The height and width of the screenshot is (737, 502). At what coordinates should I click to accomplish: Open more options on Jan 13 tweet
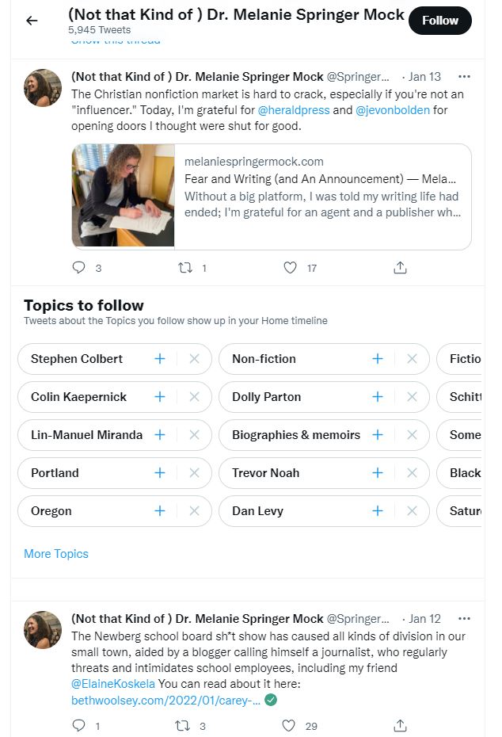464,77
